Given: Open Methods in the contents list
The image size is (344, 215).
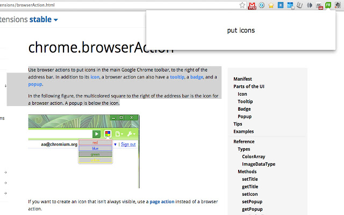Looking at the screenshot, I should click(x=247, y=171).
